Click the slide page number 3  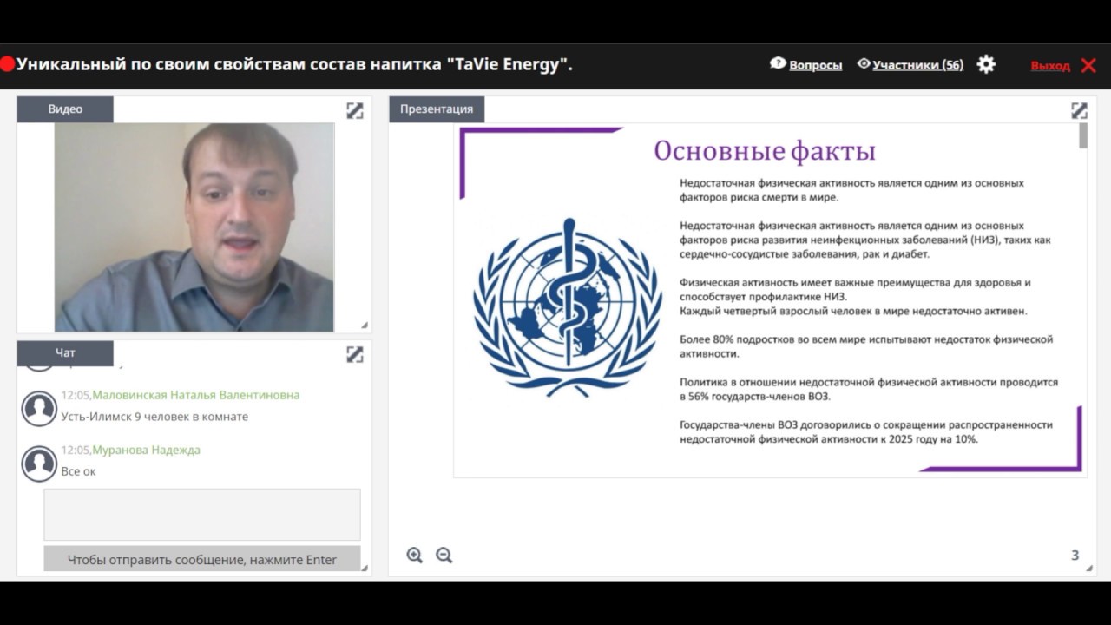coord(1075,556)
